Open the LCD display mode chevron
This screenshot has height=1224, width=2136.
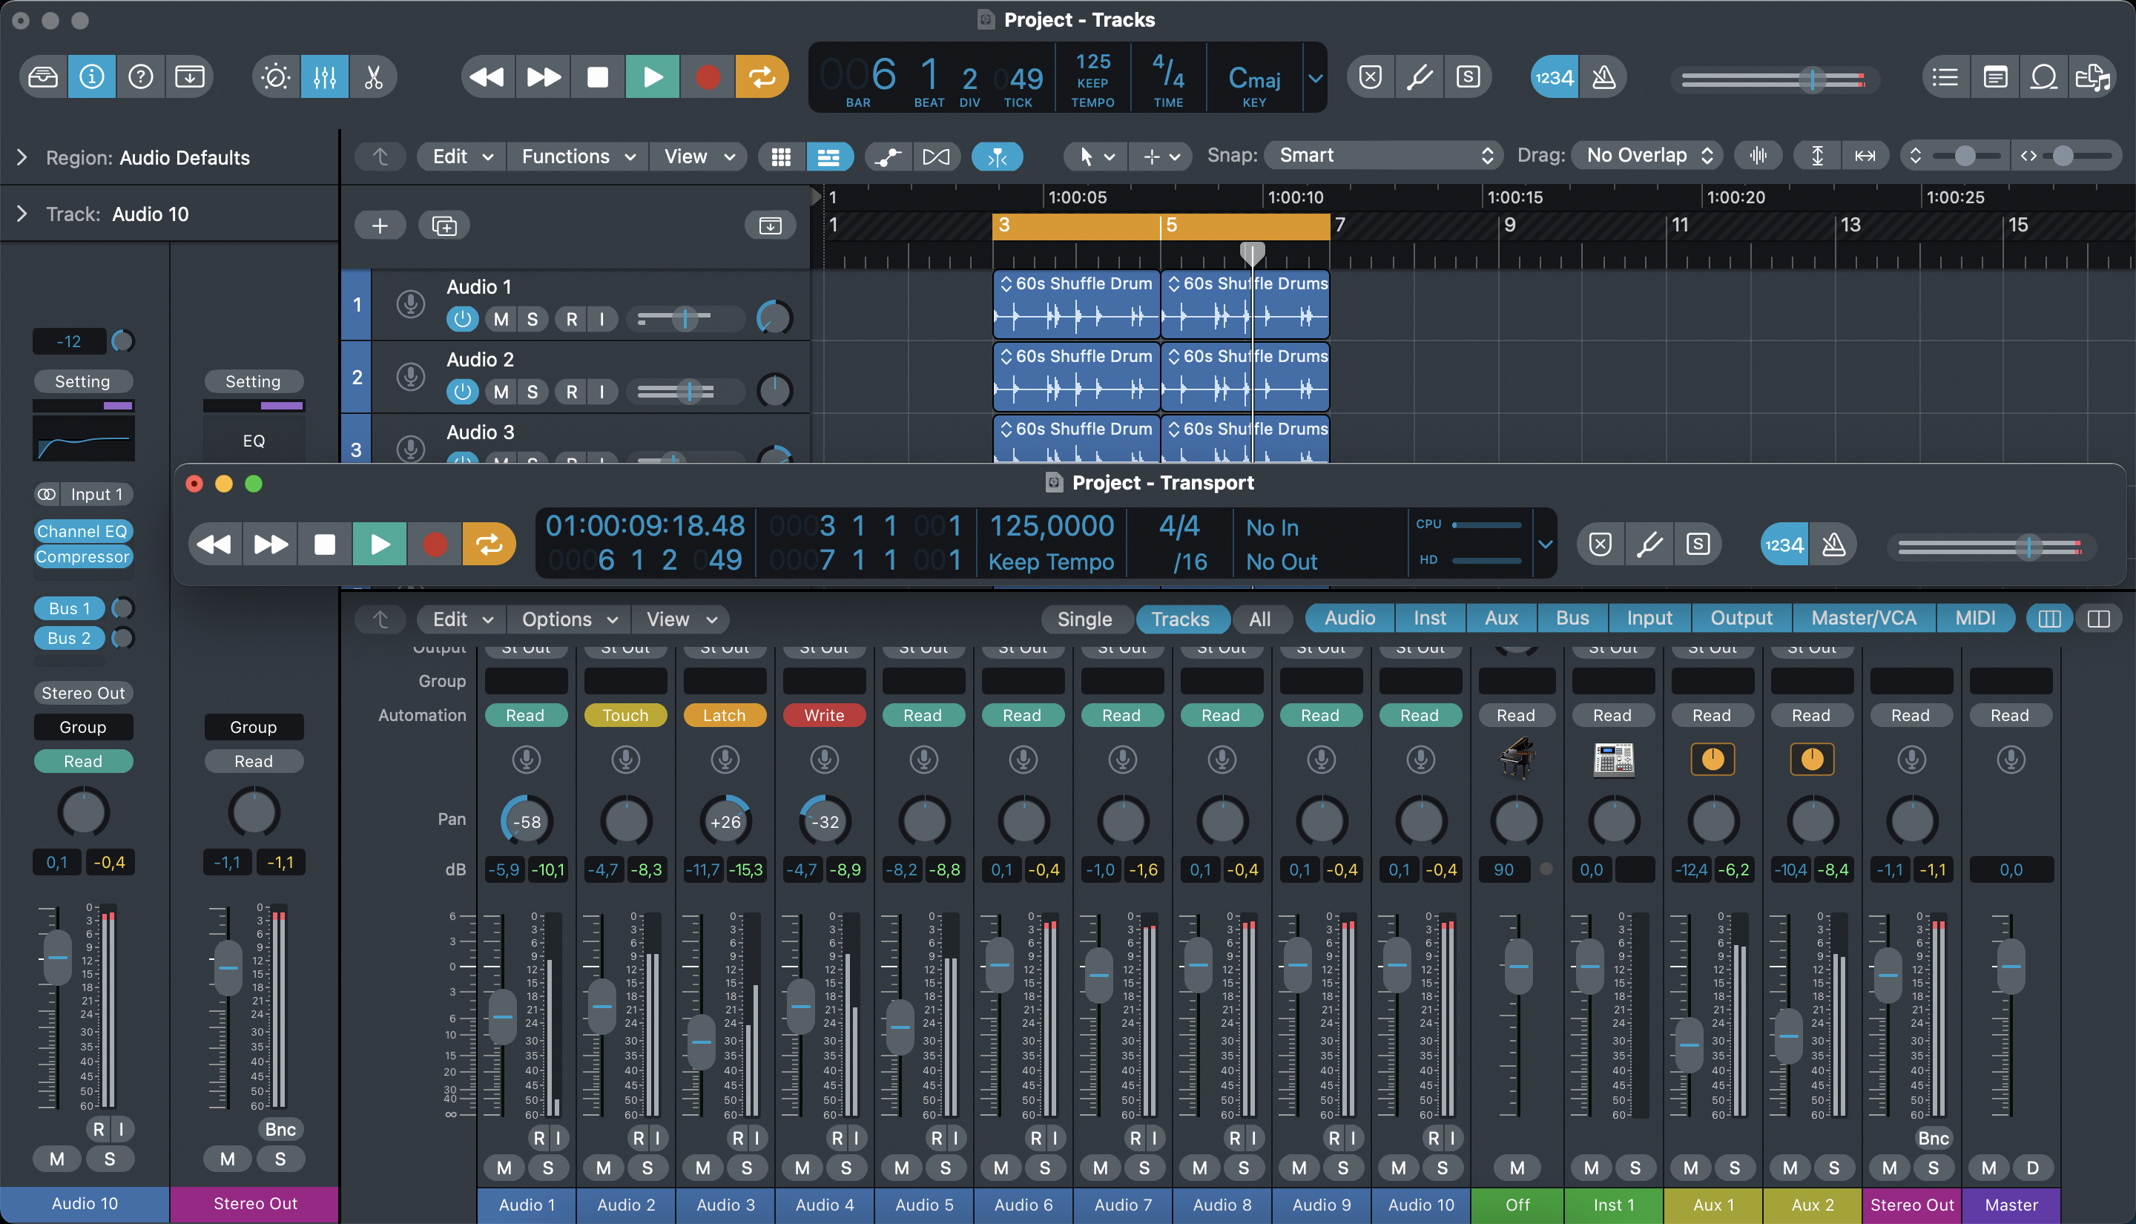[1315, 78]
